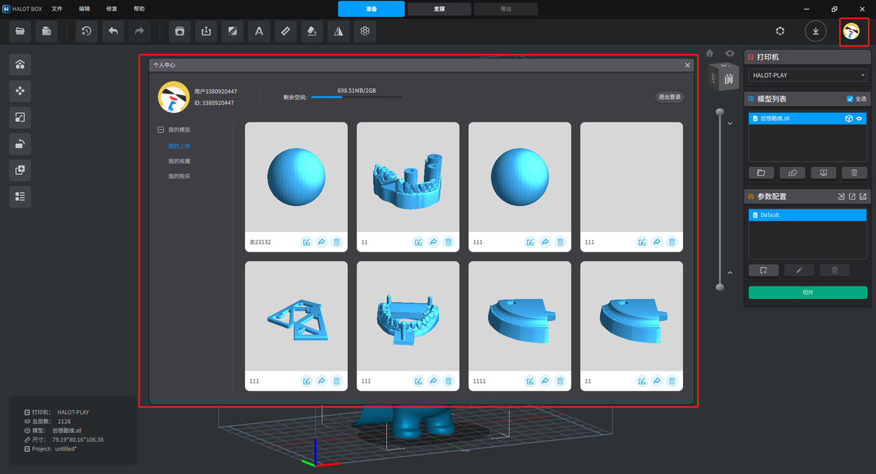
Task: Click the upload/share arrow toolbar icon
Action: pyautogui.click(x=206, y=31)
